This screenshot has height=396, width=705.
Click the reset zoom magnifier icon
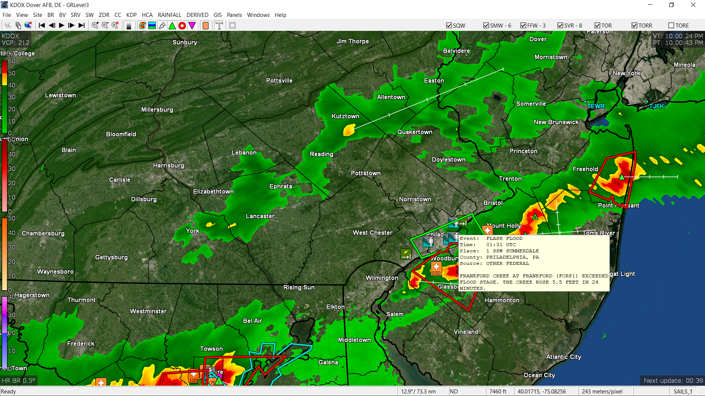(x=115, y=25)
